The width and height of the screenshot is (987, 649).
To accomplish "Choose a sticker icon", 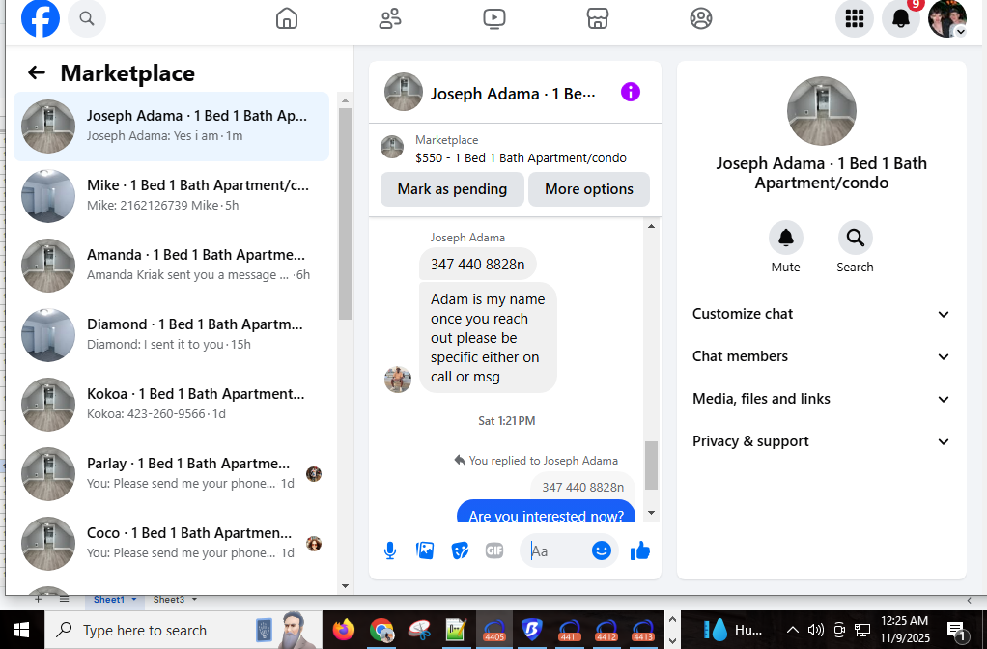I will click(x=460, y=550).
